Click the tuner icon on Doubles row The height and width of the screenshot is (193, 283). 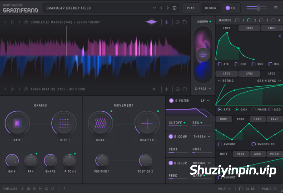tap(178, 22)
